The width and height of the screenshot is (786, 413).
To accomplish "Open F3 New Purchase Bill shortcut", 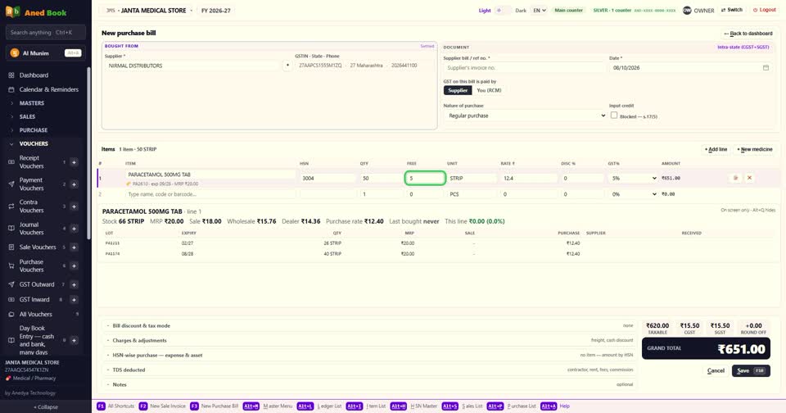I will point(214,406).
